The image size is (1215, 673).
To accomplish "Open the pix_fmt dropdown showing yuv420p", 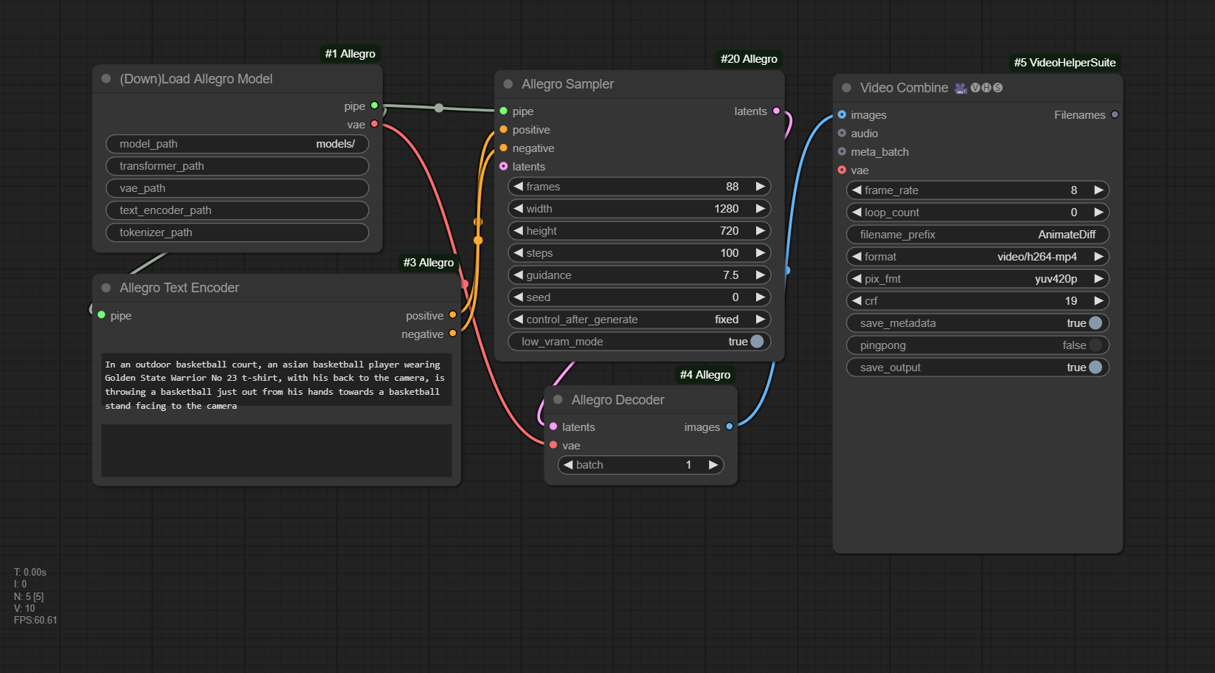I will pyautogui.click(x=977, y=279).
